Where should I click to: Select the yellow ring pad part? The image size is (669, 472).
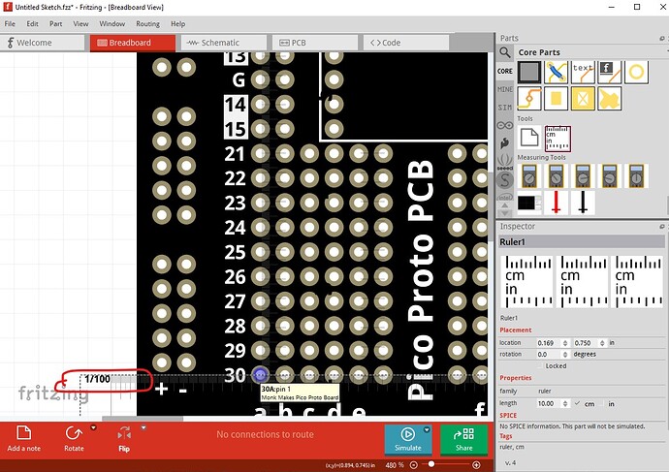[x=636, y=72]
